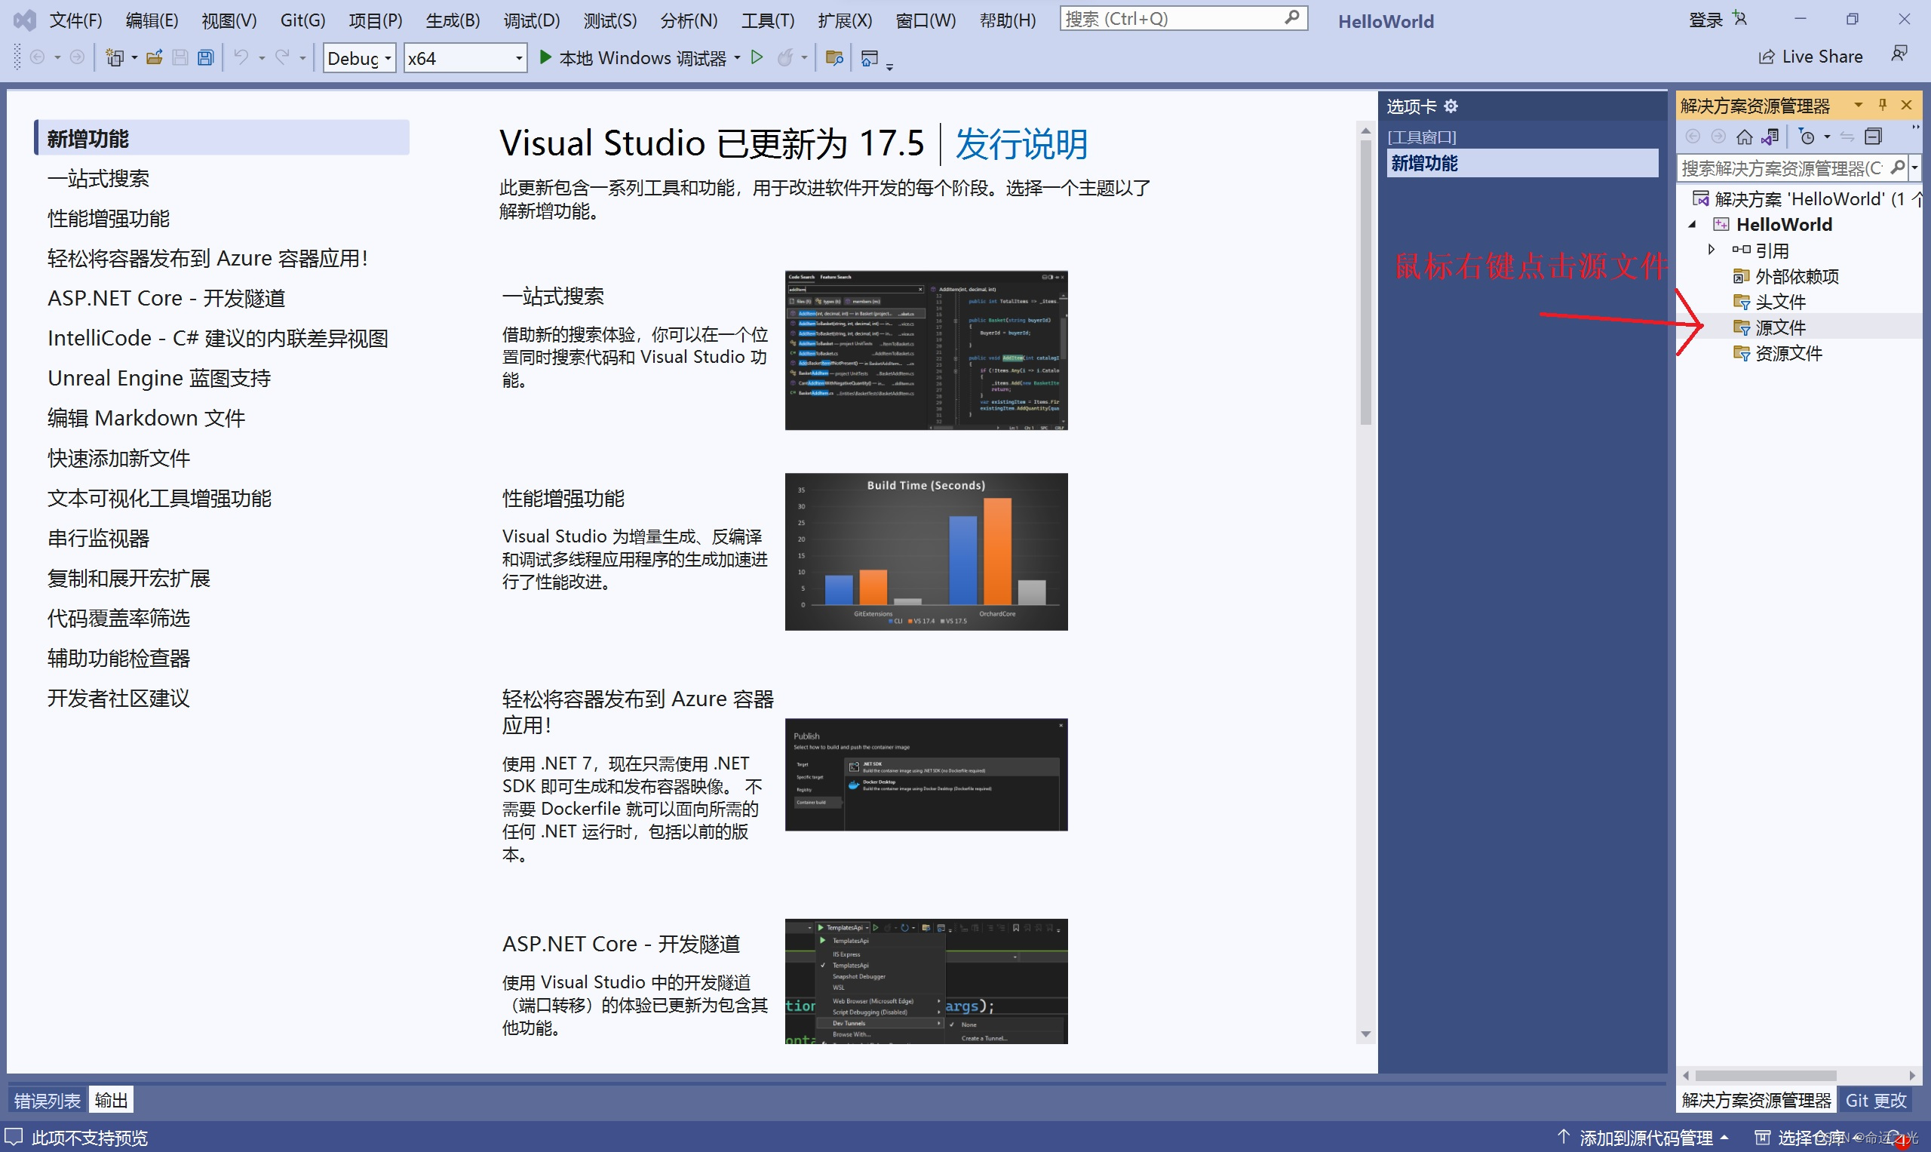Click the Save All disks icon
Image resolution: width=1931 pixels, height=1152 pixels.
point(206,57)
